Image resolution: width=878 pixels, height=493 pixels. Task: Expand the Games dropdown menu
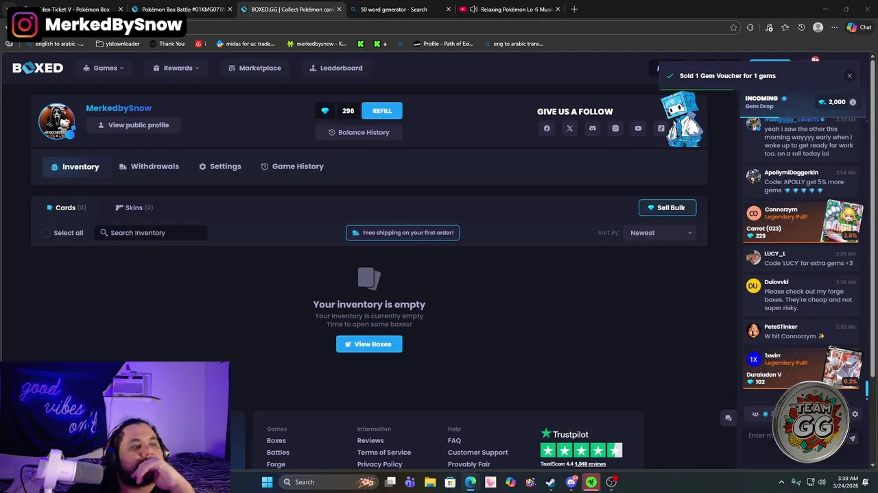click(x=104, y=68)
